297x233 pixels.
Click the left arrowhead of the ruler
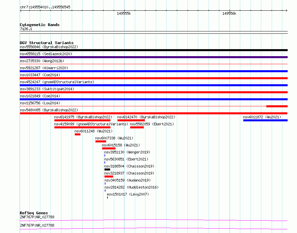(x=21, y=10)
